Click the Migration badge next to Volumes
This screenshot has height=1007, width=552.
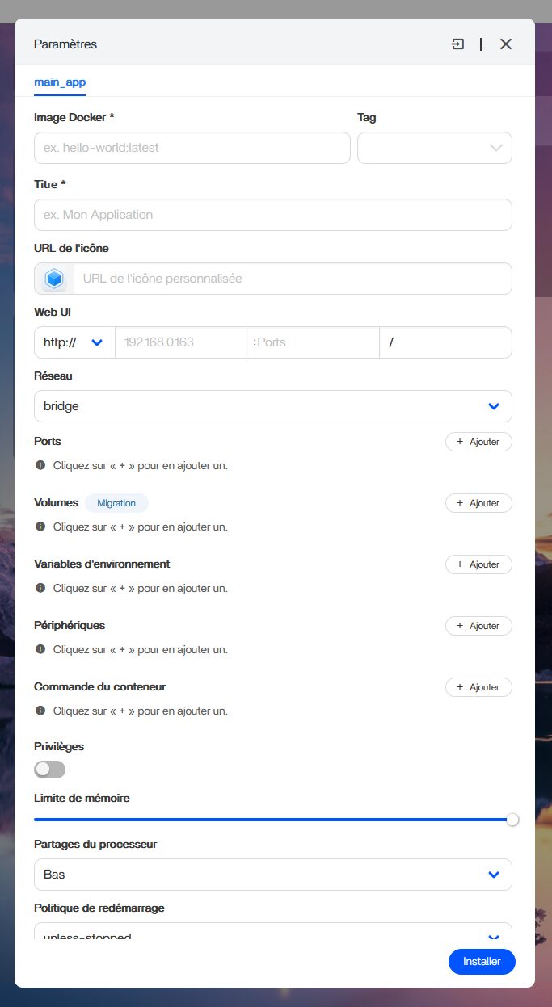tap(116, 503)
